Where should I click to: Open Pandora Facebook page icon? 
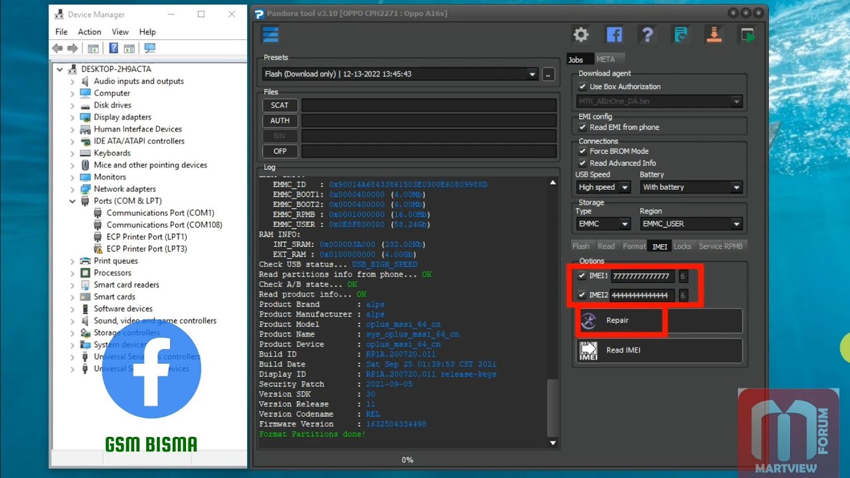tap(614, 35)
